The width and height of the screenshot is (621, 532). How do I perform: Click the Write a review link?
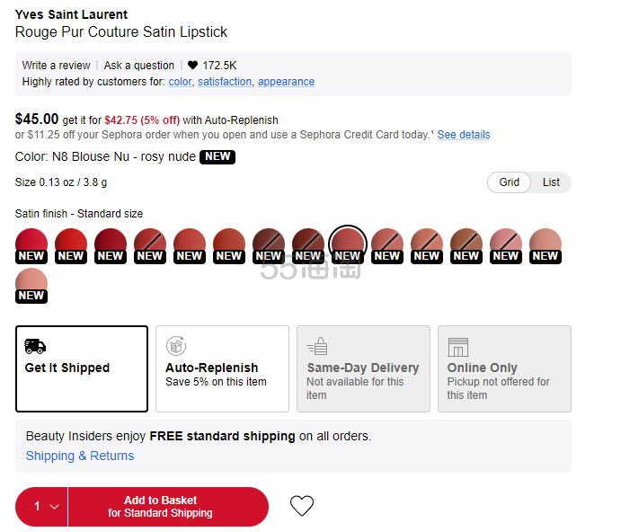point(57,66)
